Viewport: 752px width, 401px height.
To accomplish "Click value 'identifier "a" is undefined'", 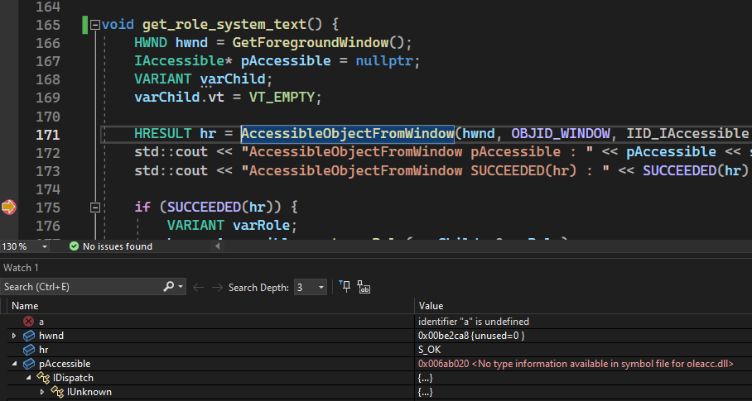I will point(474,322).
